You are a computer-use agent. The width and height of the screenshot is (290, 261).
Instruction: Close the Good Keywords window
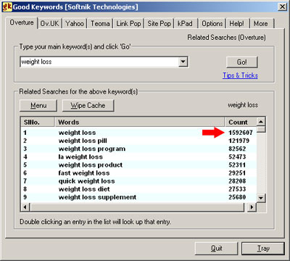coord(282,7)
